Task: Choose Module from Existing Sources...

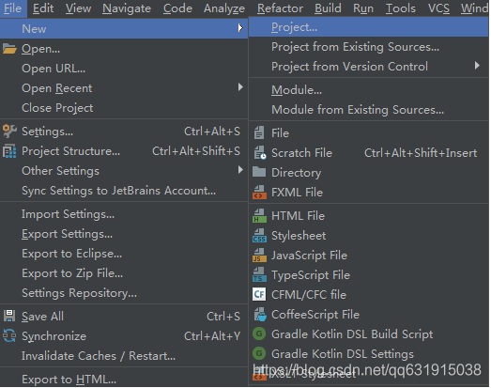Action: pos(369,110)
